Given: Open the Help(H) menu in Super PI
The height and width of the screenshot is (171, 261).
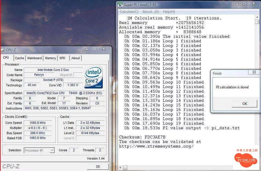Looking at the screenshot, I should click(x=169, y=12).
